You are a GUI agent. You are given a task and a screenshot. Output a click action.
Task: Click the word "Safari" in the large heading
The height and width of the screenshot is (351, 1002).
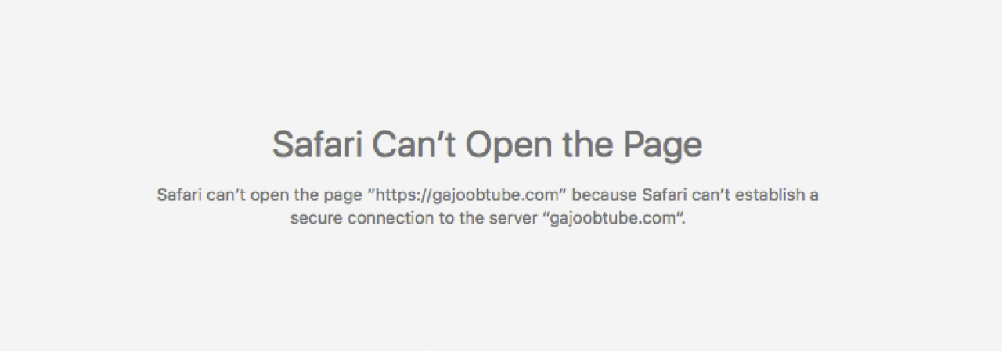(317, 145)
